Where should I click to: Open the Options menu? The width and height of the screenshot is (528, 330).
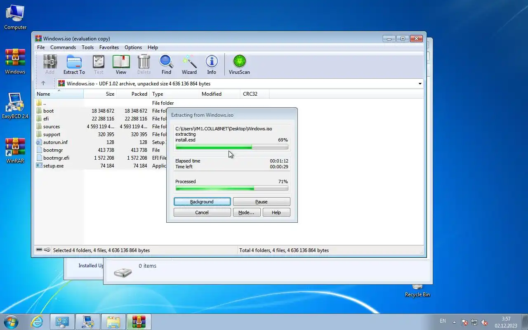coord(133,47)
